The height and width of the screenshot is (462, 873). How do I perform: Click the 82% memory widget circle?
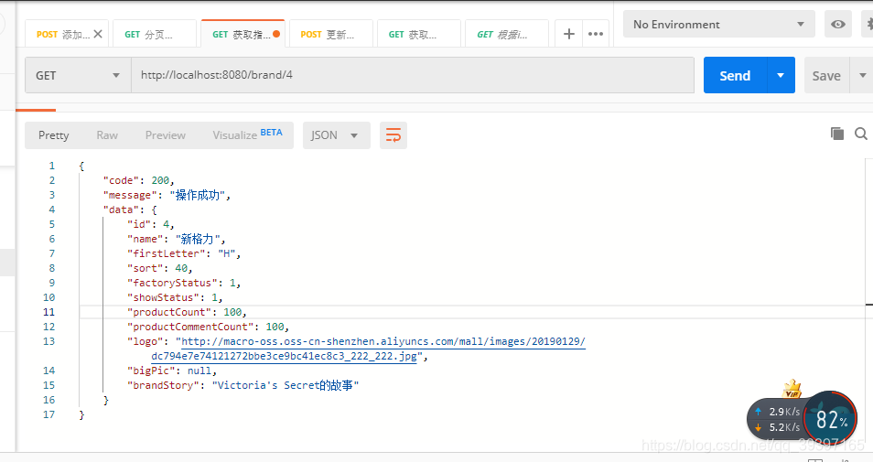tap(830, 418)
